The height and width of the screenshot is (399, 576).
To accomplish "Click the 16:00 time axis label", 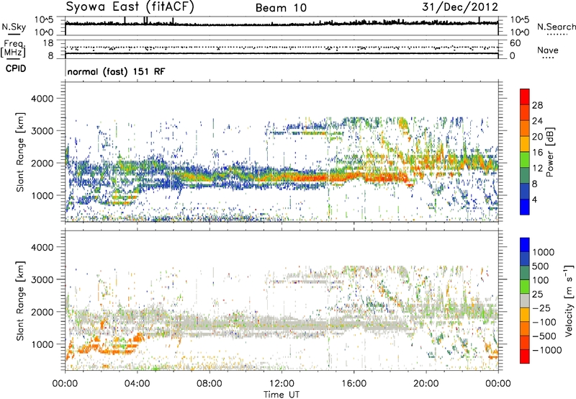I will tap(354, 384).
